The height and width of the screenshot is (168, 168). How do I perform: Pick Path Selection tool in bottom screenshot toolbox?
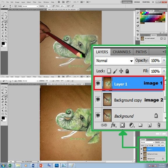pyautogui.click(x=3, y=111)
